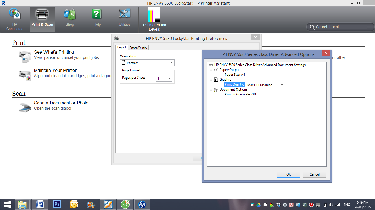375x210 pixels.
Task: Switch to HP Printer Assistant in taskbar
Action: click(x=142, y=205)
